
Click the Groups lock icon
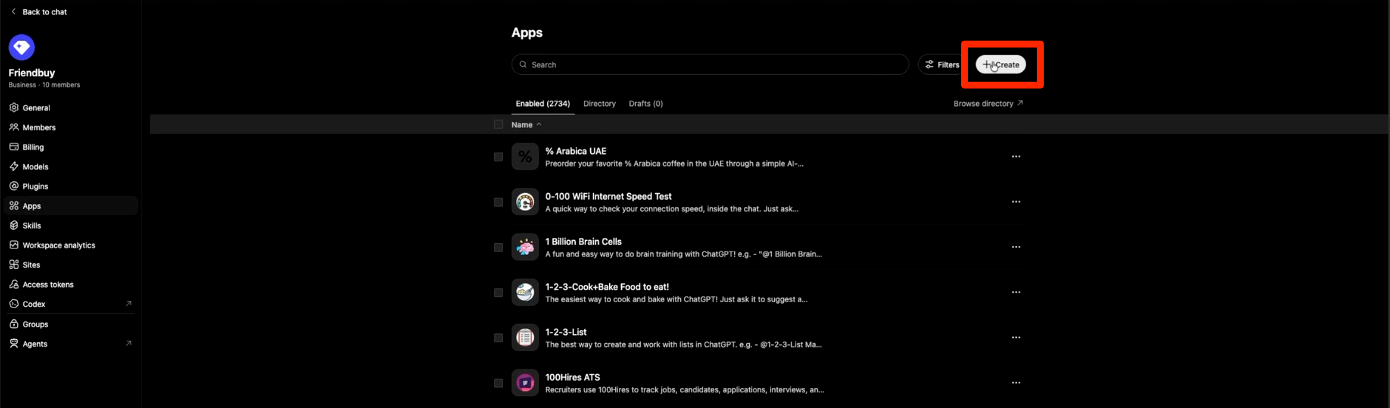coord(14,324)
